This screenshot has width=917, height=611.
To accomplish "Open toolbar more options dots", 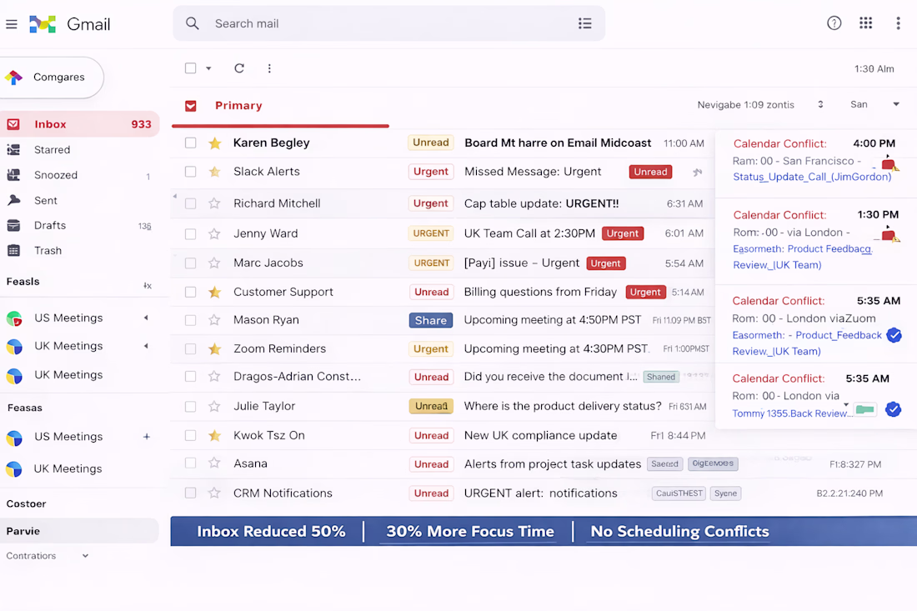I will 269,68.
